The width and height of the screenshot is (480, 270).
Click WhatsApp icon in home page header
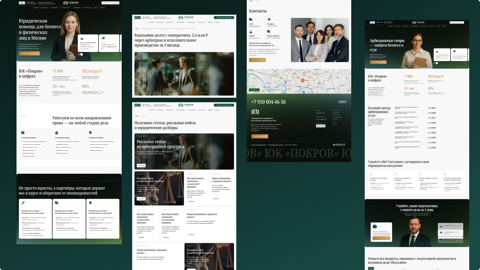pyautogui.click(x=20, y=3)
